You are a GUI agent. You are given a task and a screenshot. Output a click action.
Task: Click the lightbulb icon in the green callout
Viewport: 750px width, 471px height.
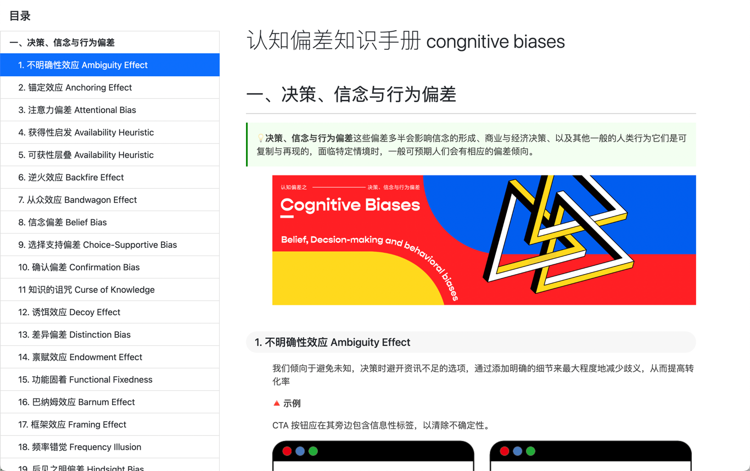pyautogui.click(x=261, y=138)
